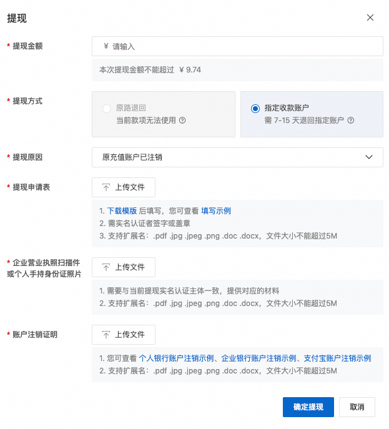
Task: Open the 下载模版 link
Action: pos(122,211)
